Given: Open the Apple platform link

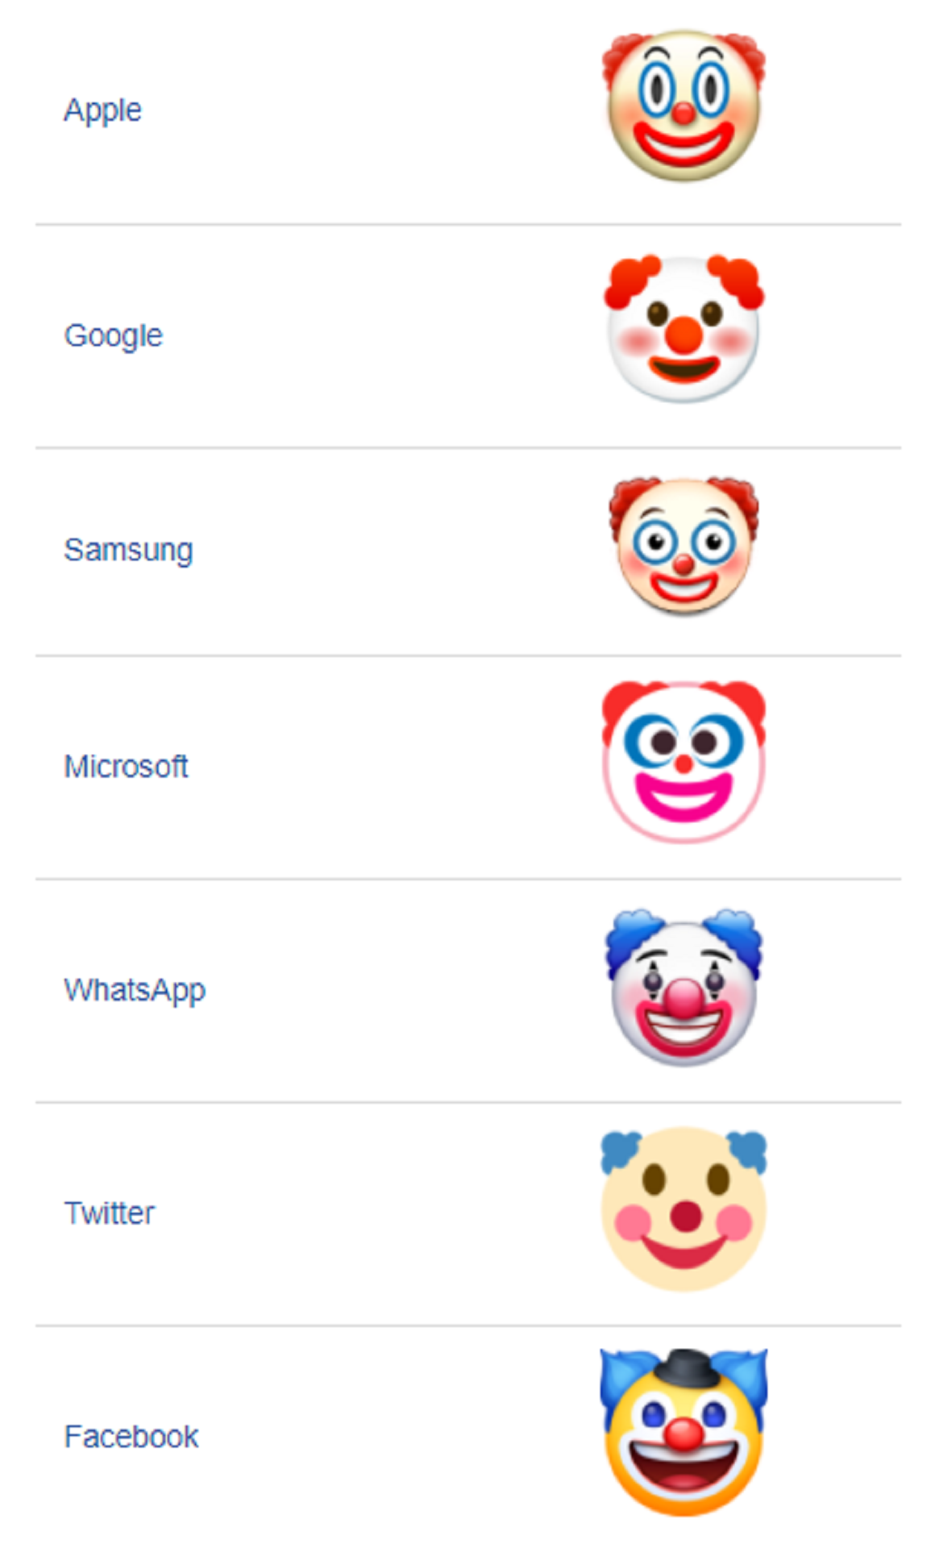Looking at the screenshot, I should (x=102, y=110).
